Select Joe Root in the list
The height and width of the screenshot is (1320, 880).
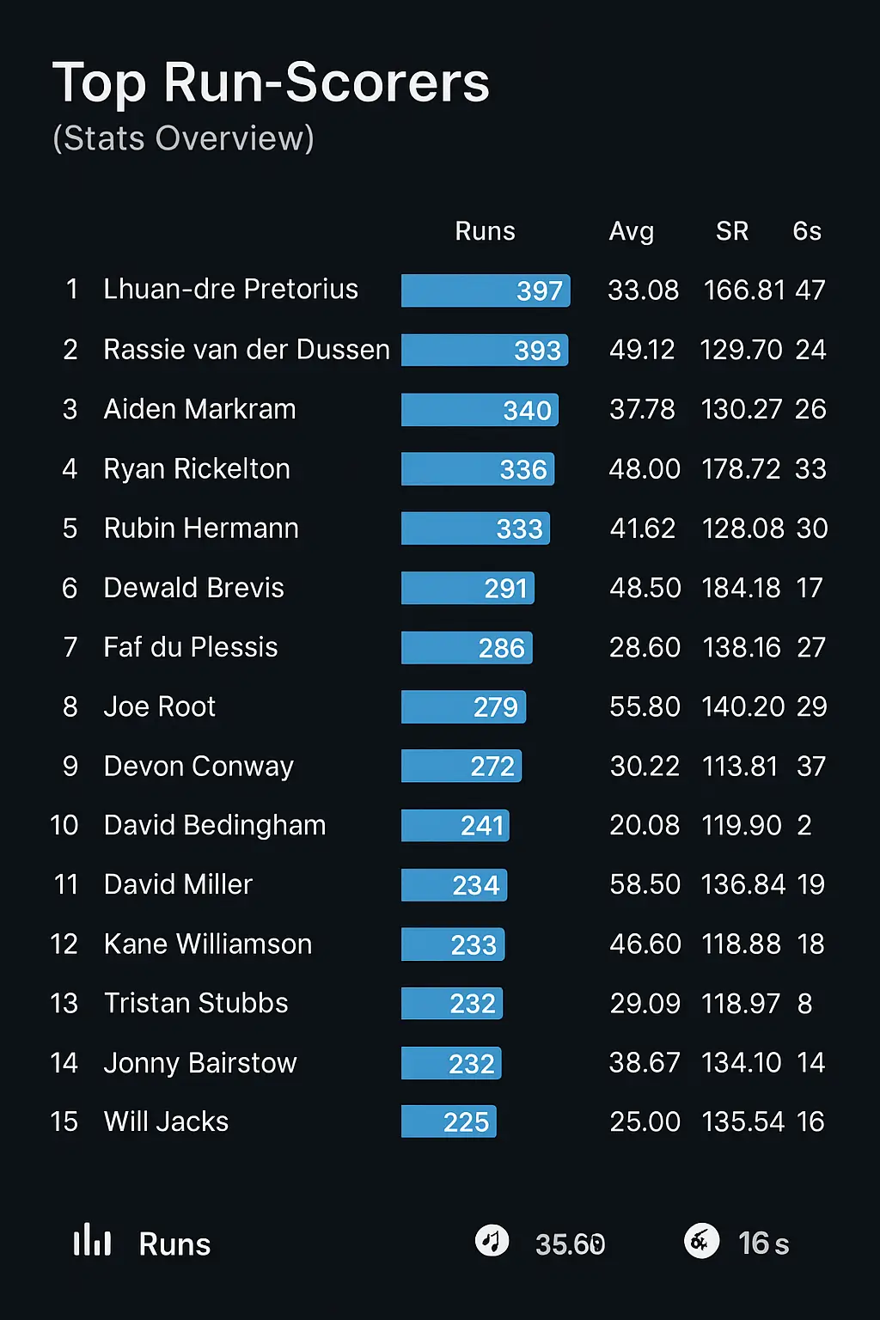pos(159,706)
